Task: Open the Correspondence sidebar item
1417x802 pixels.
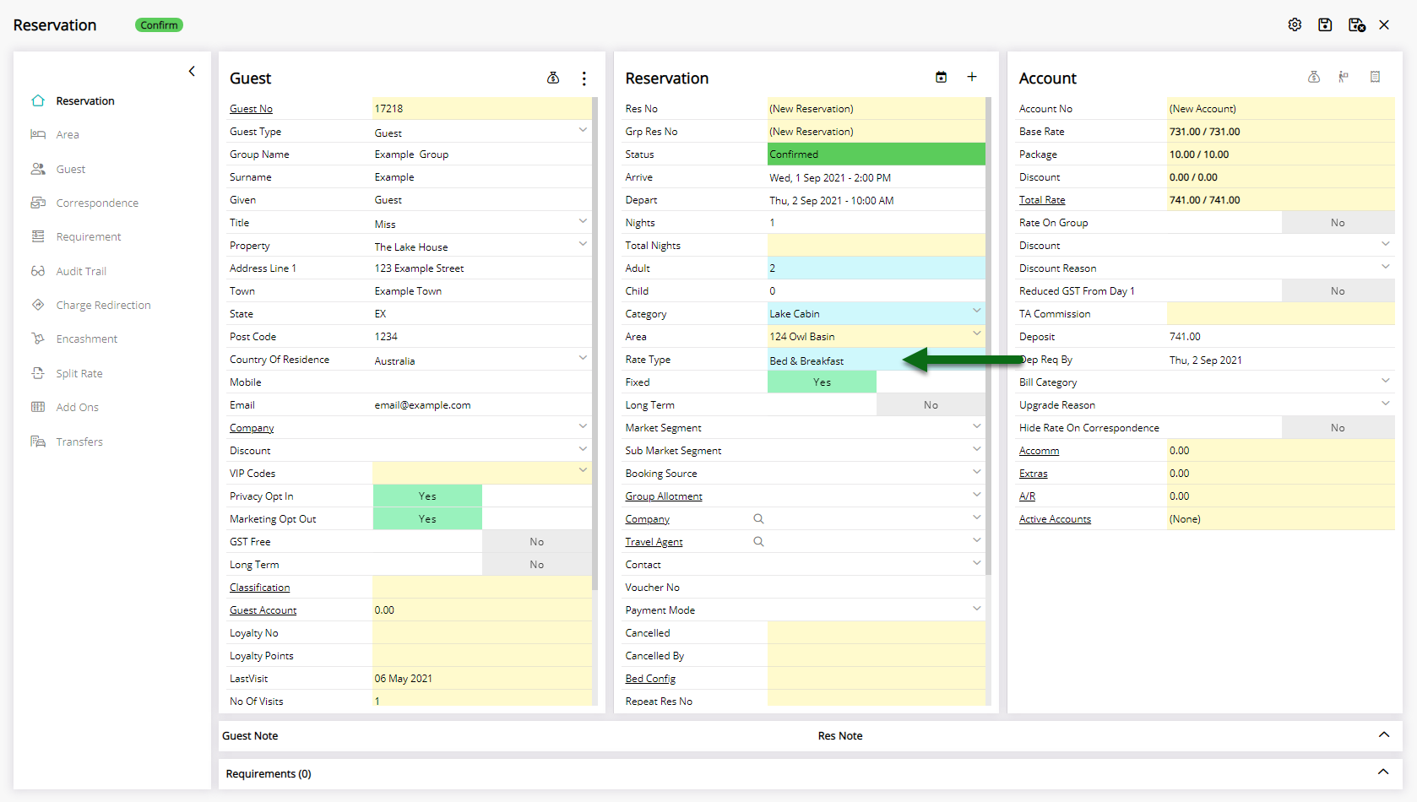Action: tap(96, 203)
